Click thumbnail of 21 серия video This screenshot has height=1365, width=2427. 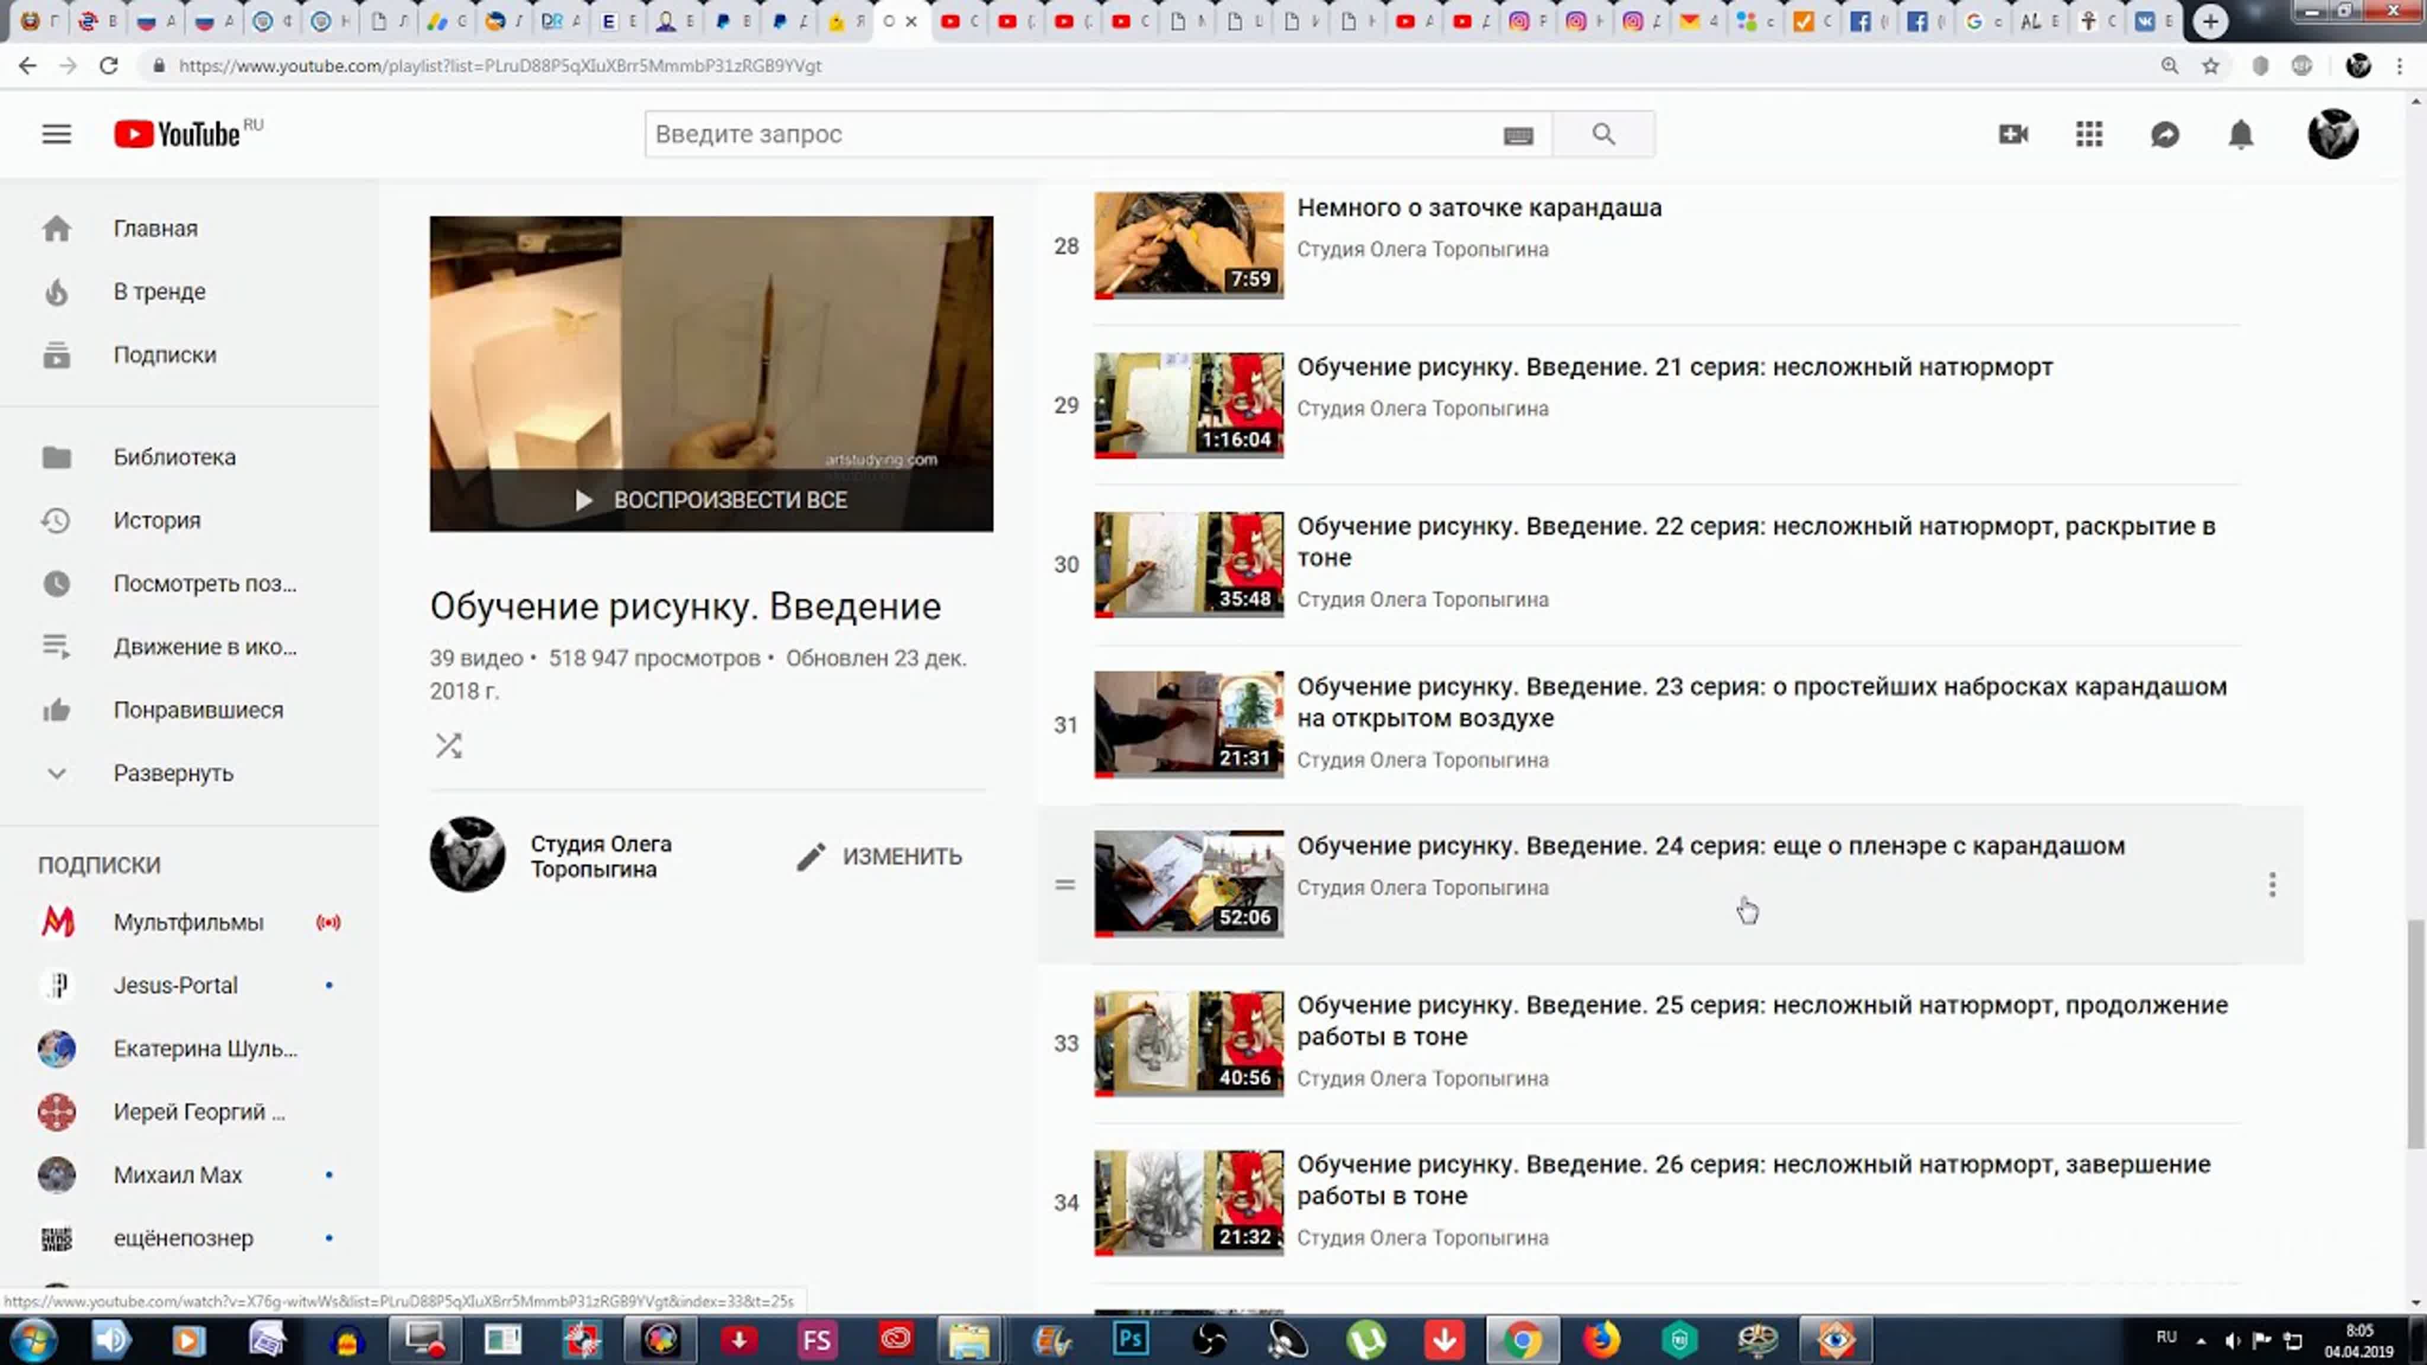1188,405
